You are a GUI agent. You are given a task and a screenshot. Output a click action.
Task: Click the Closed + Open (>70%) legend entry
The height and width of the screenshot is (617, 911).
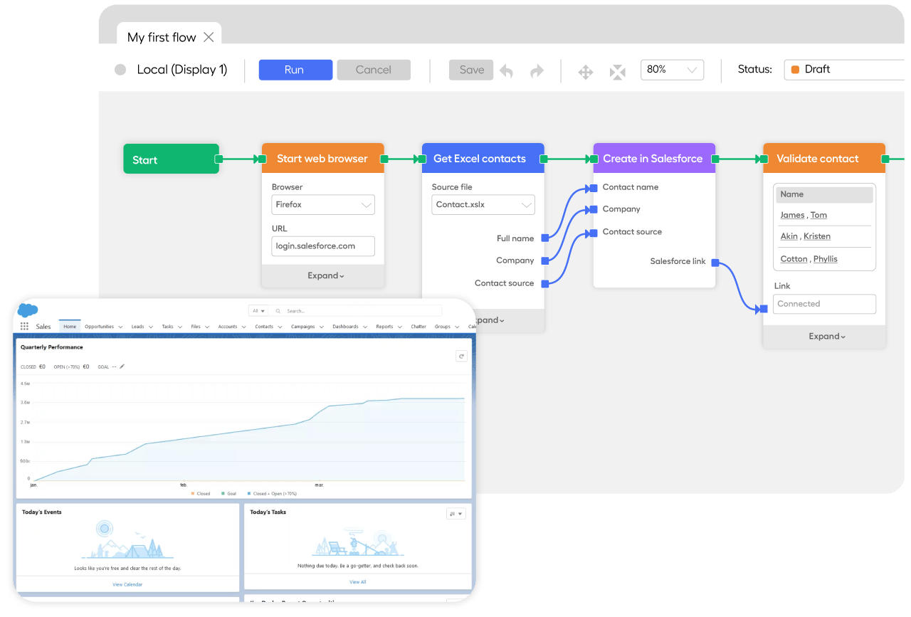pos(272,493)
